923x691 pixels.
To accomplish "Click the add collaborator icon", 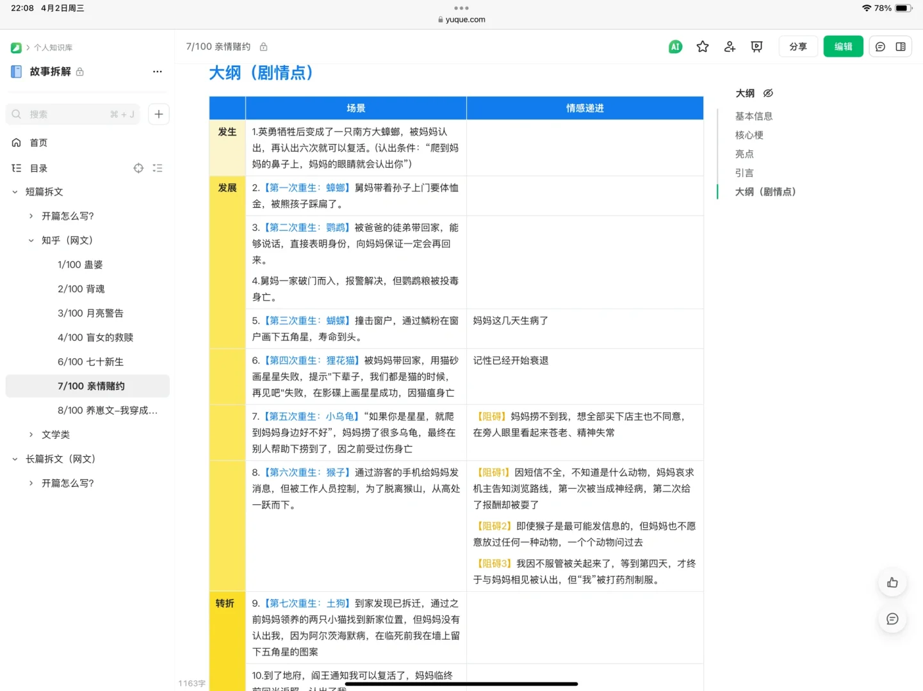I will (x=729, y=46).
